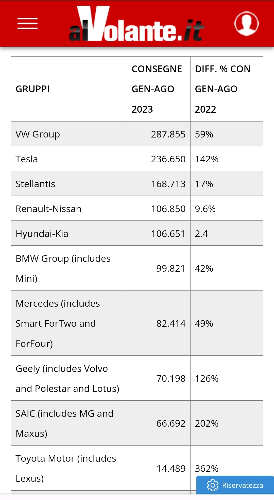Select the BMW Group (includes Mini) cell

click(x=69, y=268)
